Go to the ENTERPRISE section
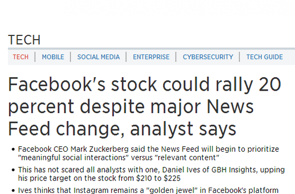295x194 pixels. point(151,57)
